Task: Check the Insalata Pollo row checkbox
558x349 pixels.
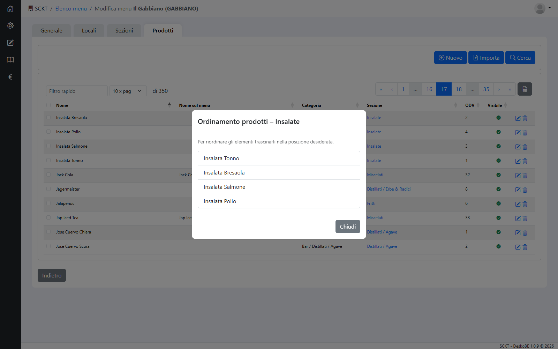Action: (x=48, y=132)
